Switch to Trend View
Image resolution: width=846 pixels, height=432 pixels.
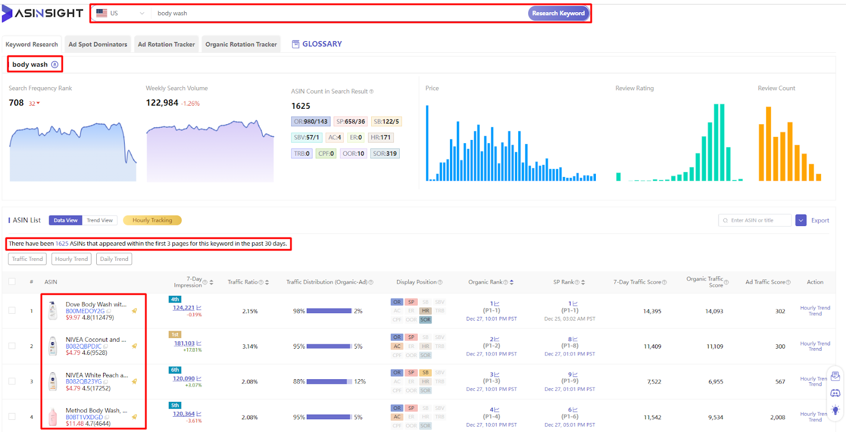click(99, 220)
